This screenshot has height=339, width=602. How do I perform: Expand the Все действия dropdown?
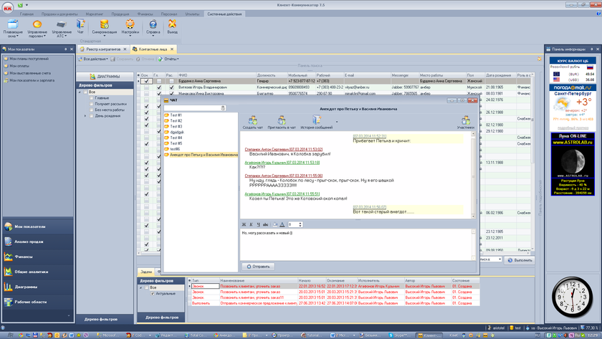(96, 59)
